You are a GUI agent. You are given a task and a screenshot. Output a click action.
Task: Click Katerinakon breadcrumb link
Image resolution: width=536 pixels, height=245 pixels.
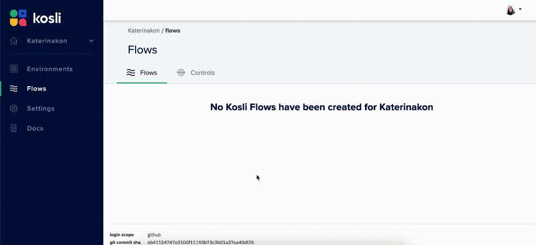(144, 30)
